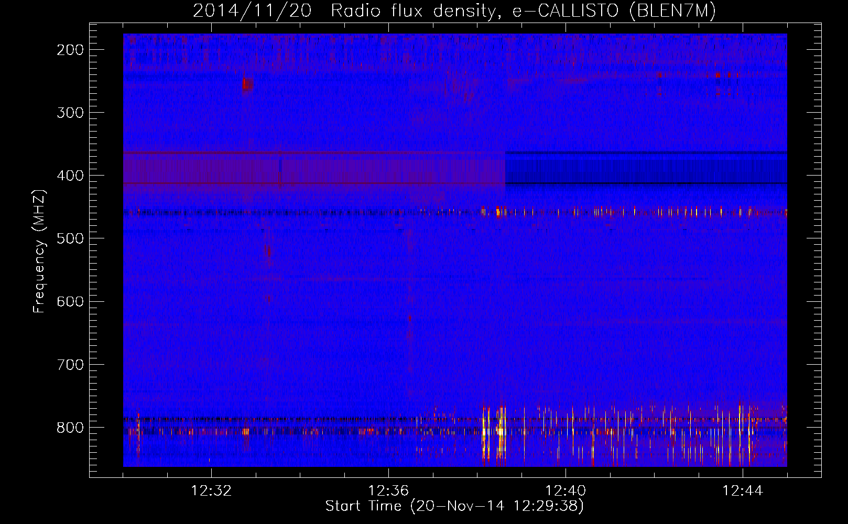
Task: Click the "Start Time (20-Nov-14 12:29:38)" label
Action: pos(454,506)
